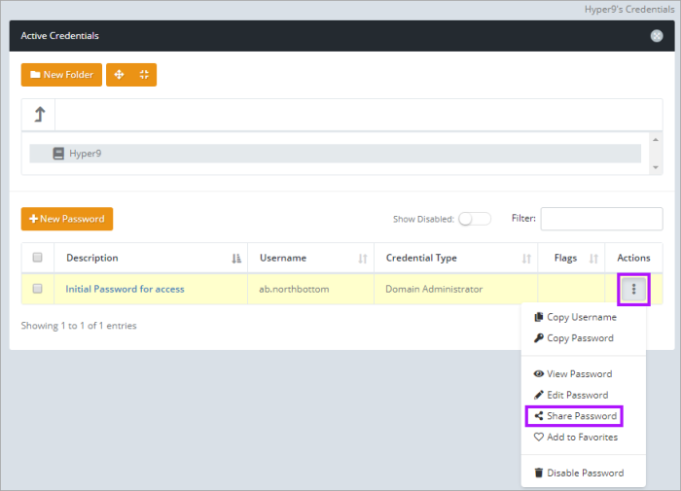
Task: Choose Copy Username from the menu
Action: pos(575,317)
